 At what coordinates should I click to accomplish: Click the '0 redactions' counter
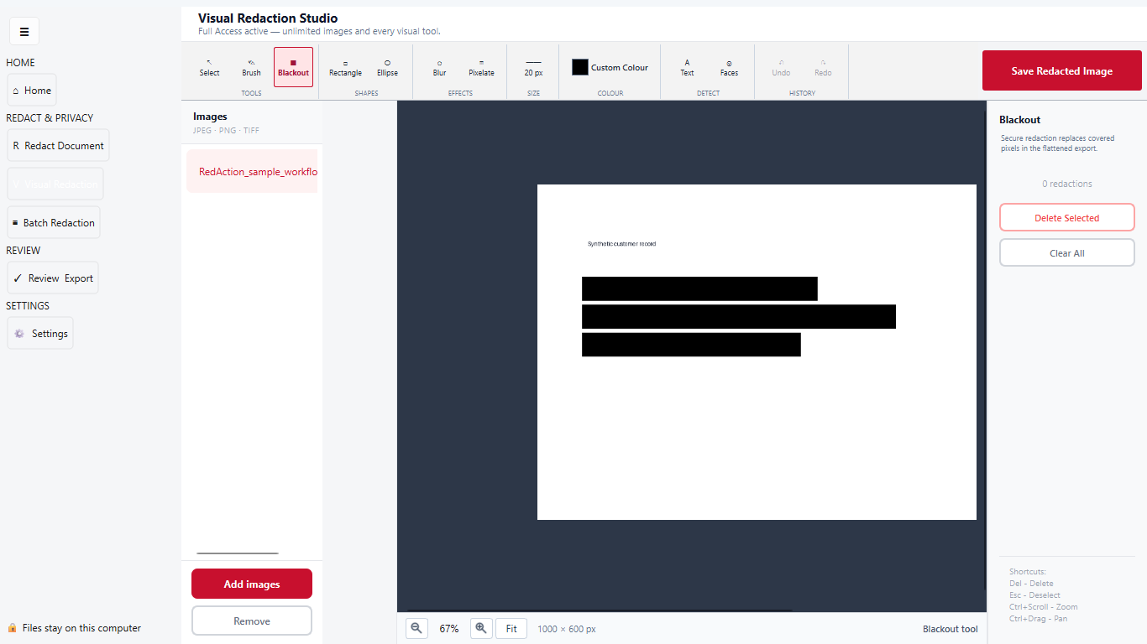[x=1067, y=184]
